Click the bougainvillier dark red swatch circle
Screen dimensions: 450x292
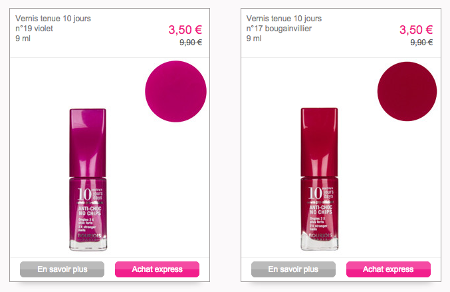(407, 91)
